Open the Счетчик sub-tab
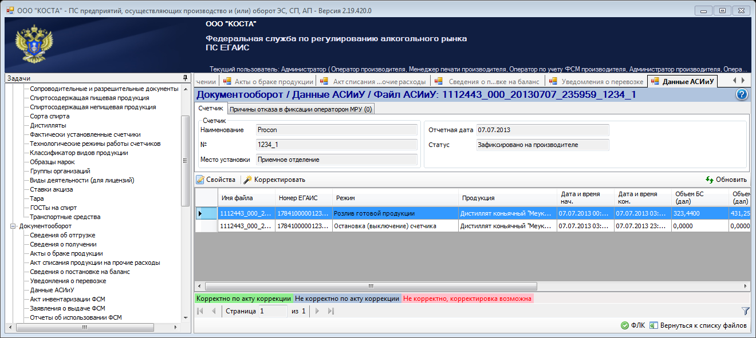This screenshot has width=756, height=338. pyautogui.click(x=210, y=109)
